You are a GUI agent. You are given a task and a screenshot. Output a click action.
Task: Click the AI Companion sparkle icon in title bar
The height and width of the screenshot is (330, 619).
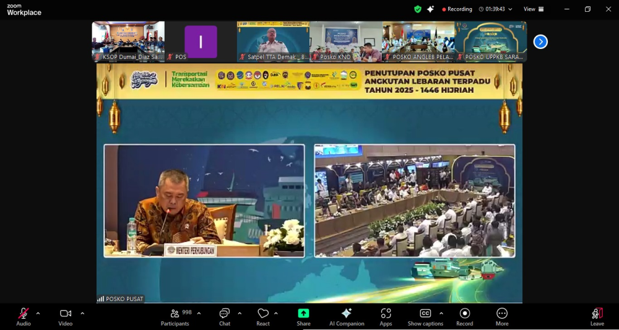(430, 9)
